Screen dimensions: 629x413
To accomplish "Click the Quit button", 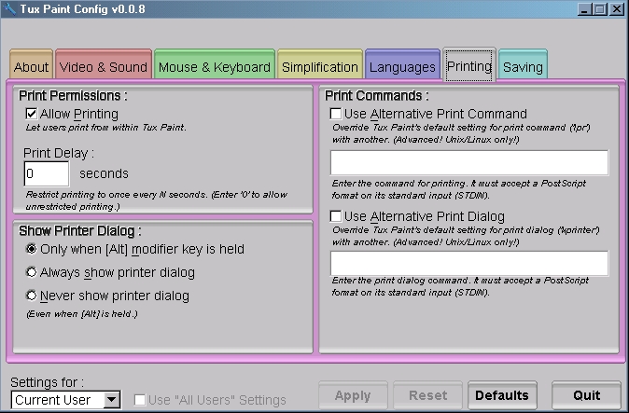I will (586, 395).
